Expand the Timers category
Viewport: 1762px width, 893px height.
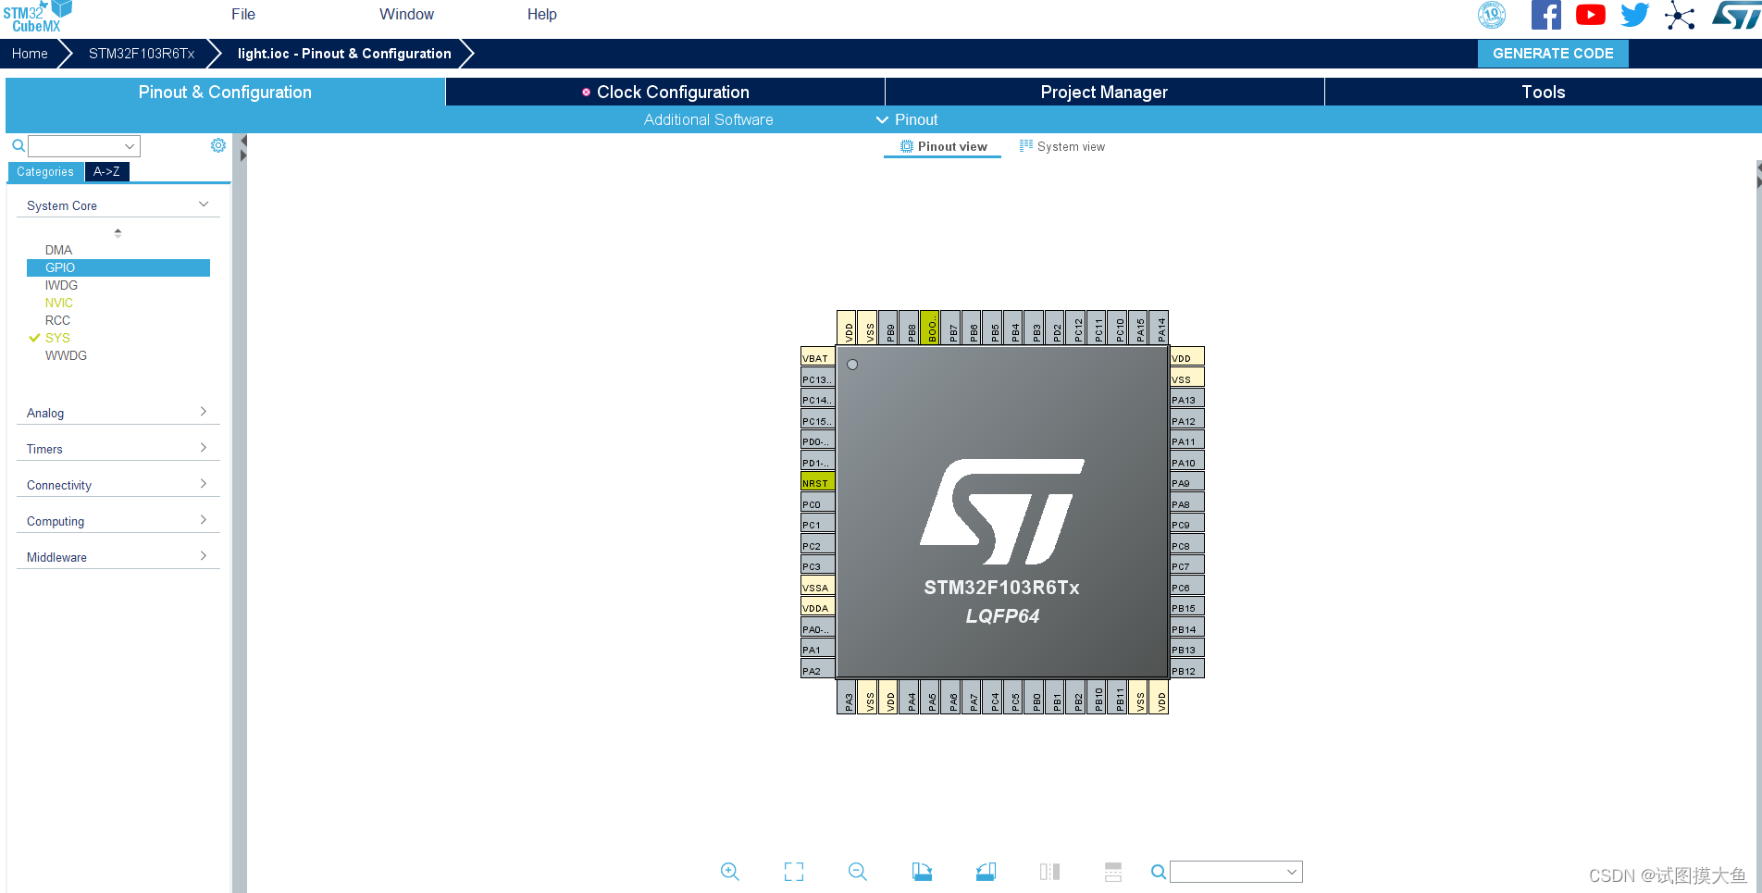118,449
